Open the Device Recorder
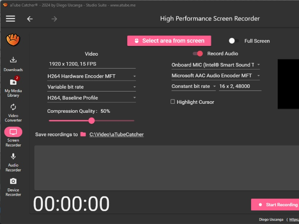Image resolution: width=299 pixels, height=224 pixels. tap(13, 187)
